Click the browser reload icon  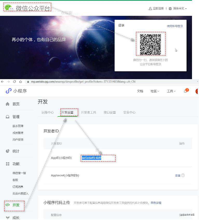(15, 82)
